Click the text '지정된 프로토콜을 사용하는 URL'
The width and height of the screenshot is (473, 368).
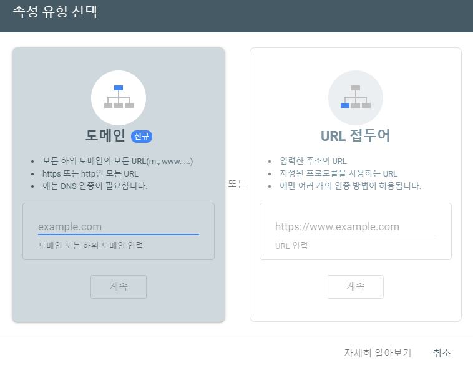[x=338, y=174]
